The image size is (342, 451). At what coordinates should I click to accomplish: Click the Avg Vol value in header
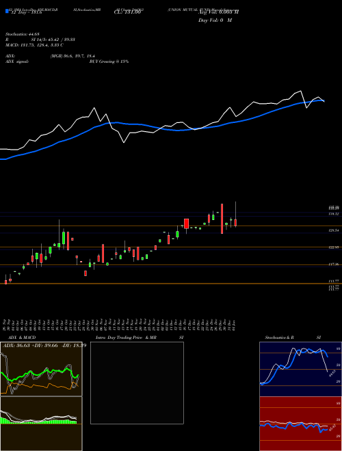pyautogui.click(x=218, y=12)
